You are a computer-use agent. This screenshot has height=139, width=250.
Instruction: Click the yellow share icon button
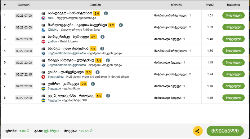pos(198,131)
